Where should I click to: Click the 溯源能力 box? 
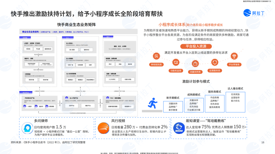(71, 80)
